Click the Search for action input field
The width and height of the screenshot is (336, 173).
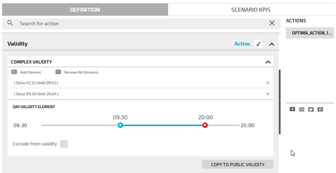pyautogui.click(x=139, y=23)
